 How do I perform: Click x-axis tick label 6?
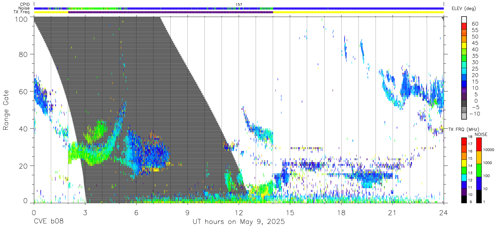click(136, 212)
